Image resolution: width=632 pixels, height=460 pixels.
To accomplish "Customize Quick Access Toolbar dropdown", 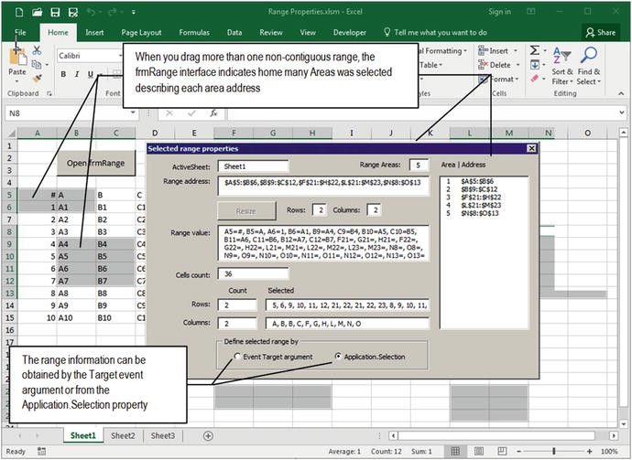I will (134, 13).
